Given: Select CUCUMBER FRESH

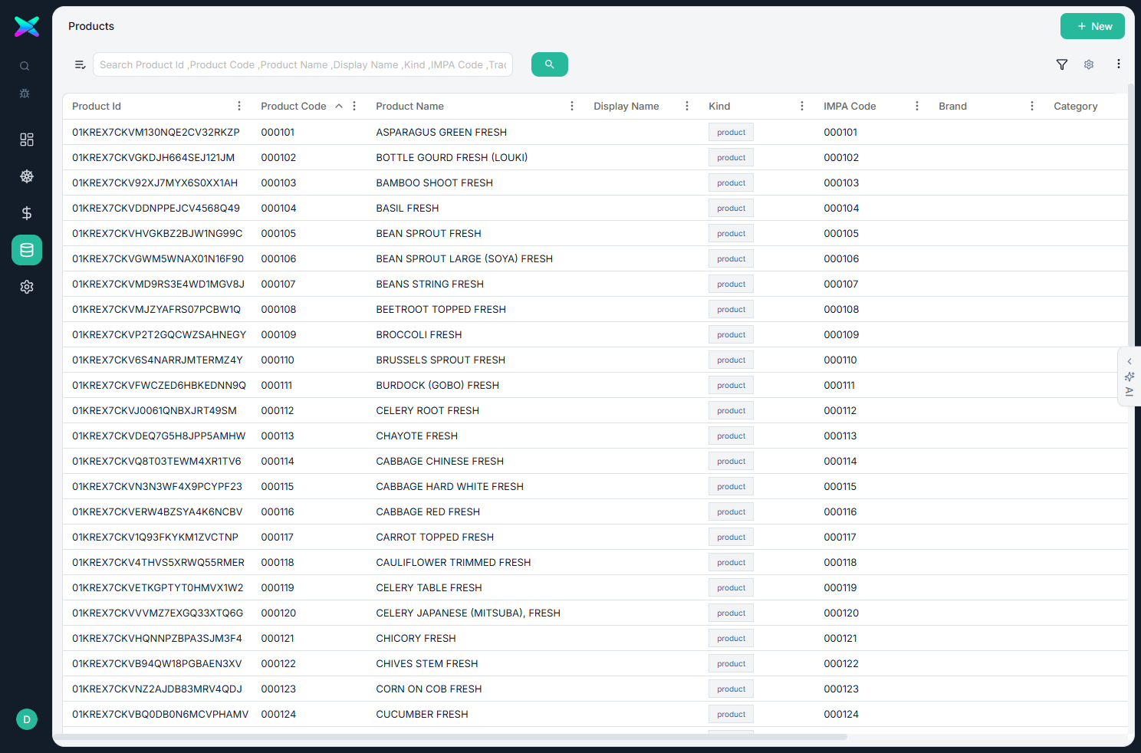Looking at the screenshot, I should (x=422, y=714).
